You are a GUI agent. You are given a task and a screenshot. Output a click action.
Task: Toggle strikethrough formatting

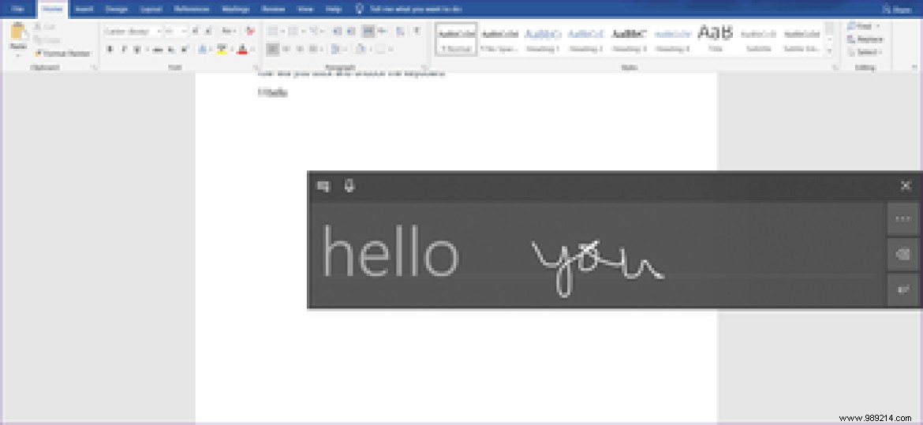[157, 50]
